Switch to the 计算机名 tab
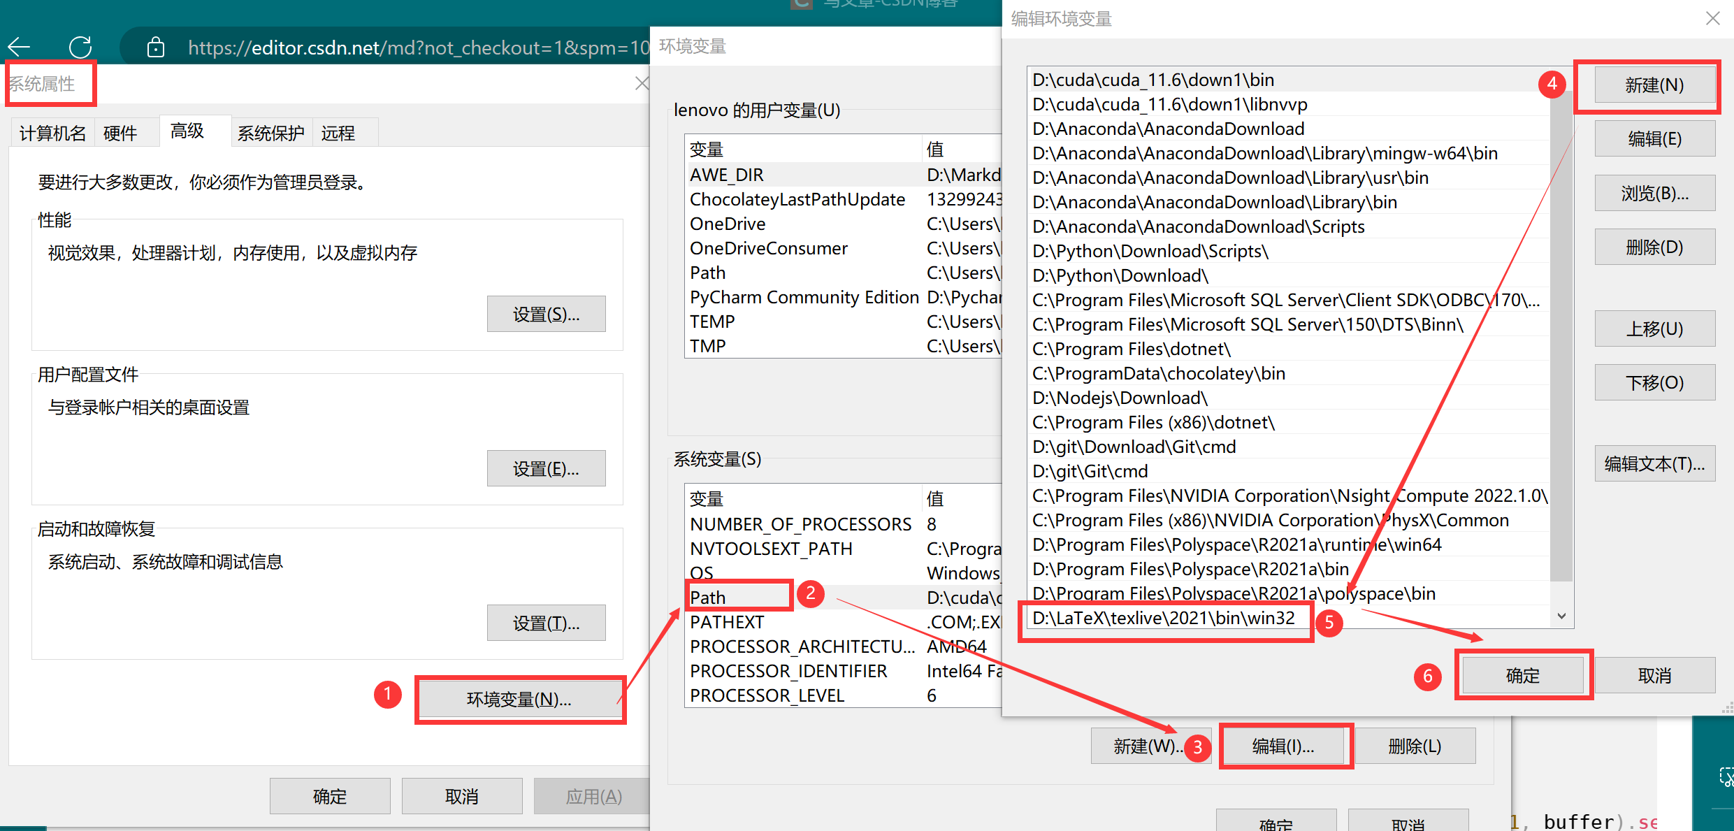This screenshot has width=1734, height=831. tap(52, 132)
